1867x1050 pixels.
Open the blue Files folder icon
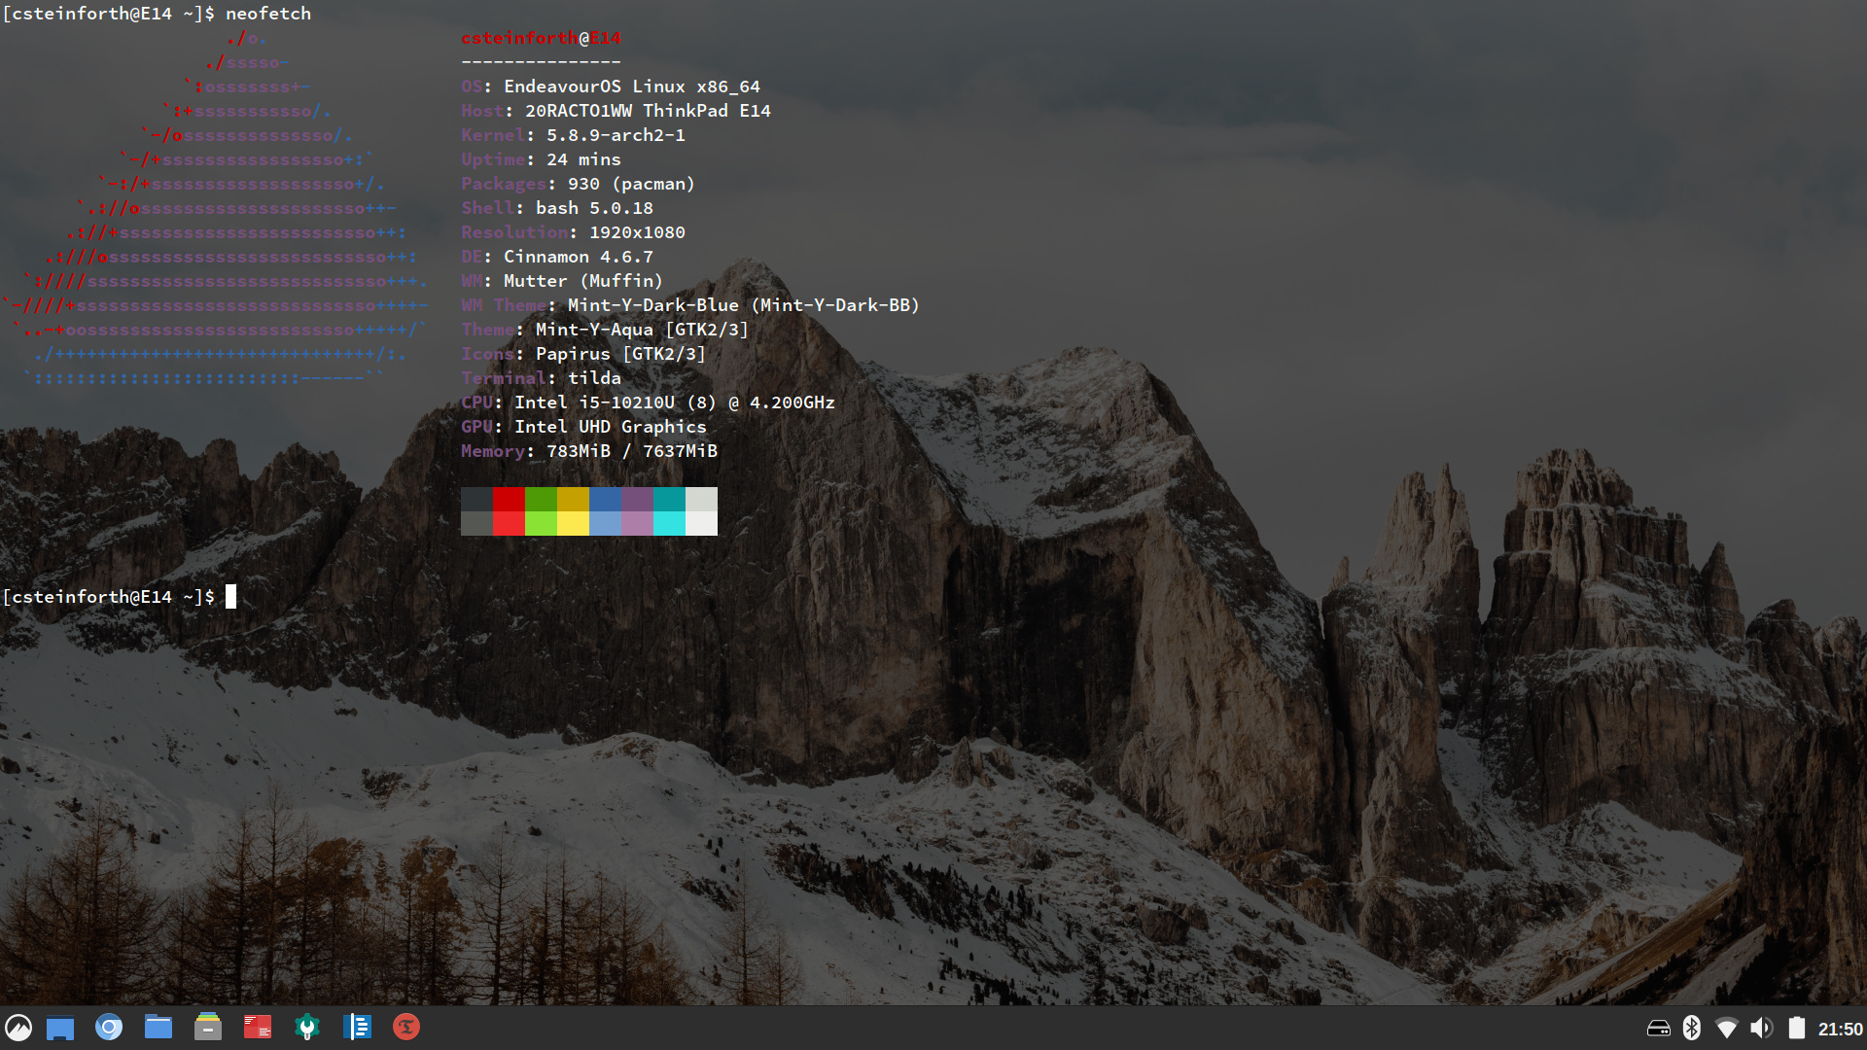(159, 1028)
